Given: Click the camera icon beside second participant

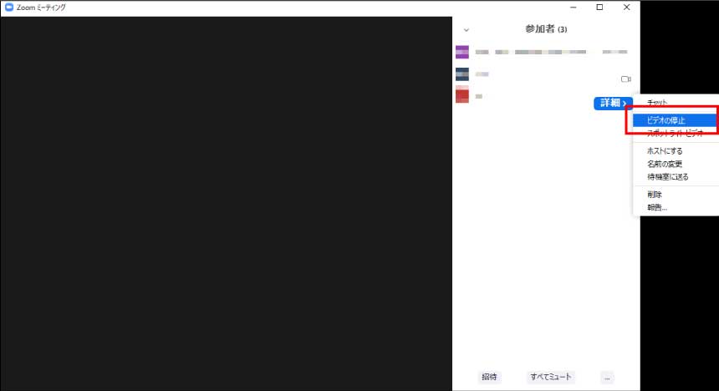Looking at the screenshot, I should (x=625, y=79).
